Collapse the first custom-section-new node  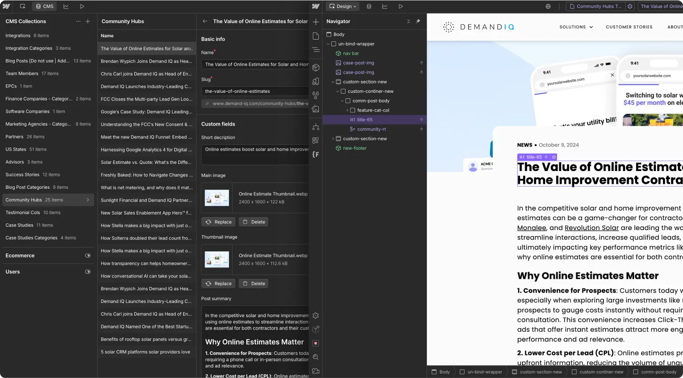333,82
